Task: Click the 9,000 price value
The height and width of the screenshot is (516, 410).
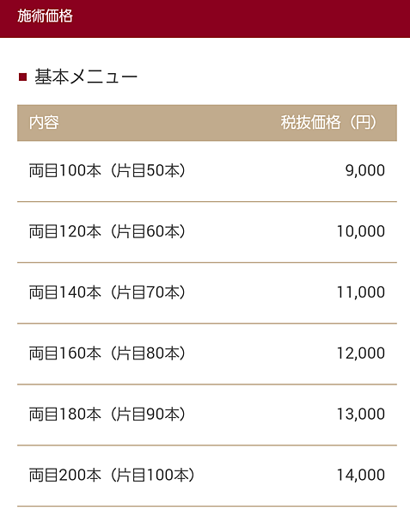Action: [x=365, y=170]
